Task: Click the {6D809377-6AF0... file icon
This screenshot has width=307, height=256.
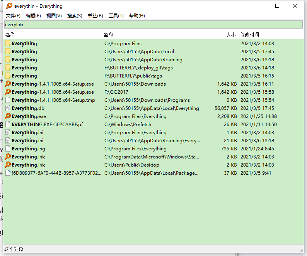Action: pyautogui.click(x=8, y=173)
